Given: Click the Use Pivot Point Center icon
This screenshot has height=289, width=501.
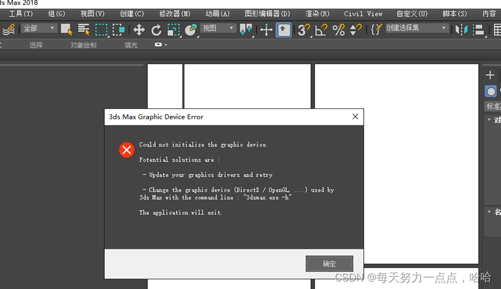Looking at the screenshot, I should 246,30.
